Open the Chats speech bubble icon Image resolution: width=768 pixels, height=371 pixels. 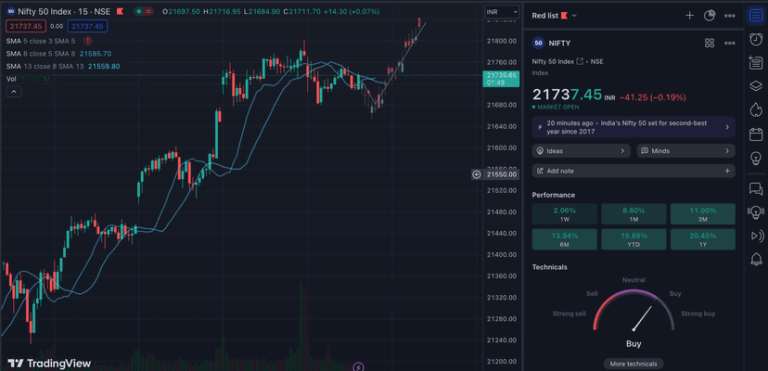click(755, 188)
